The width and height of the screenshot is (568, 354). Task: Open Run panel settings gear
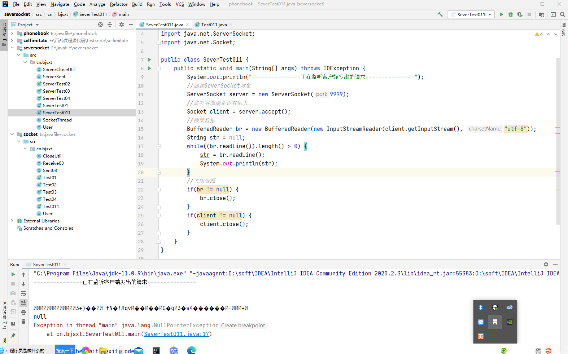pos(546,264)
